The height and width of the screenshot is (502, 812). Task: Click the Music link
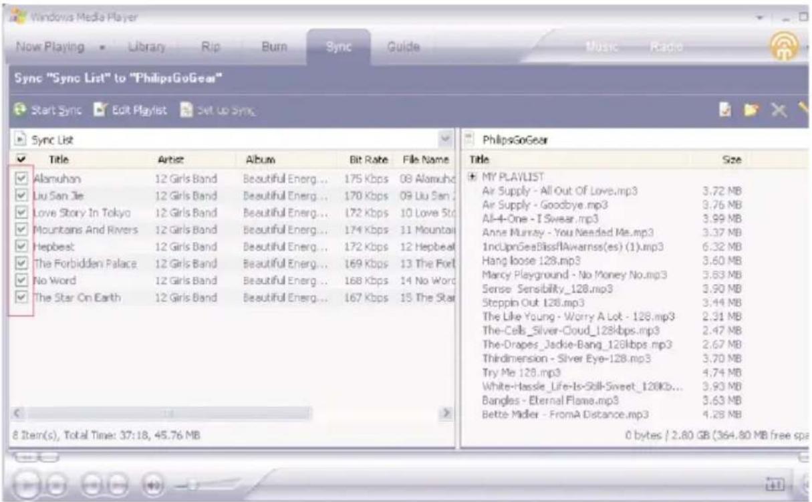(601, 46)
